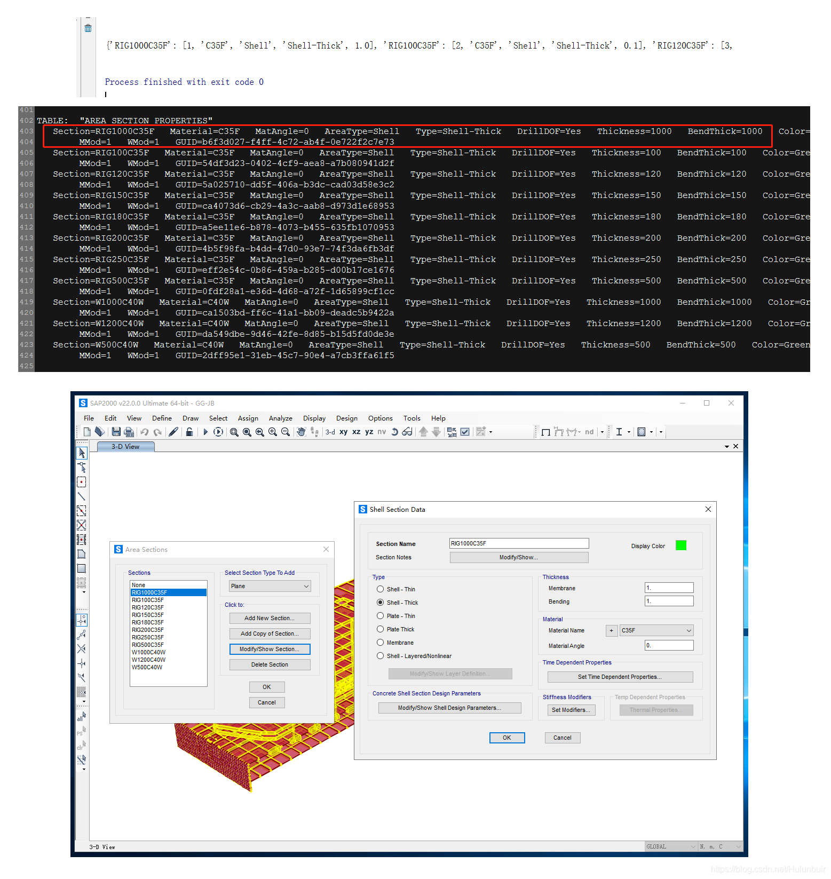Viewport: 831px width, 879px height.
Task: Click the Print graphics toolbar icon
Action: (129, 432)
